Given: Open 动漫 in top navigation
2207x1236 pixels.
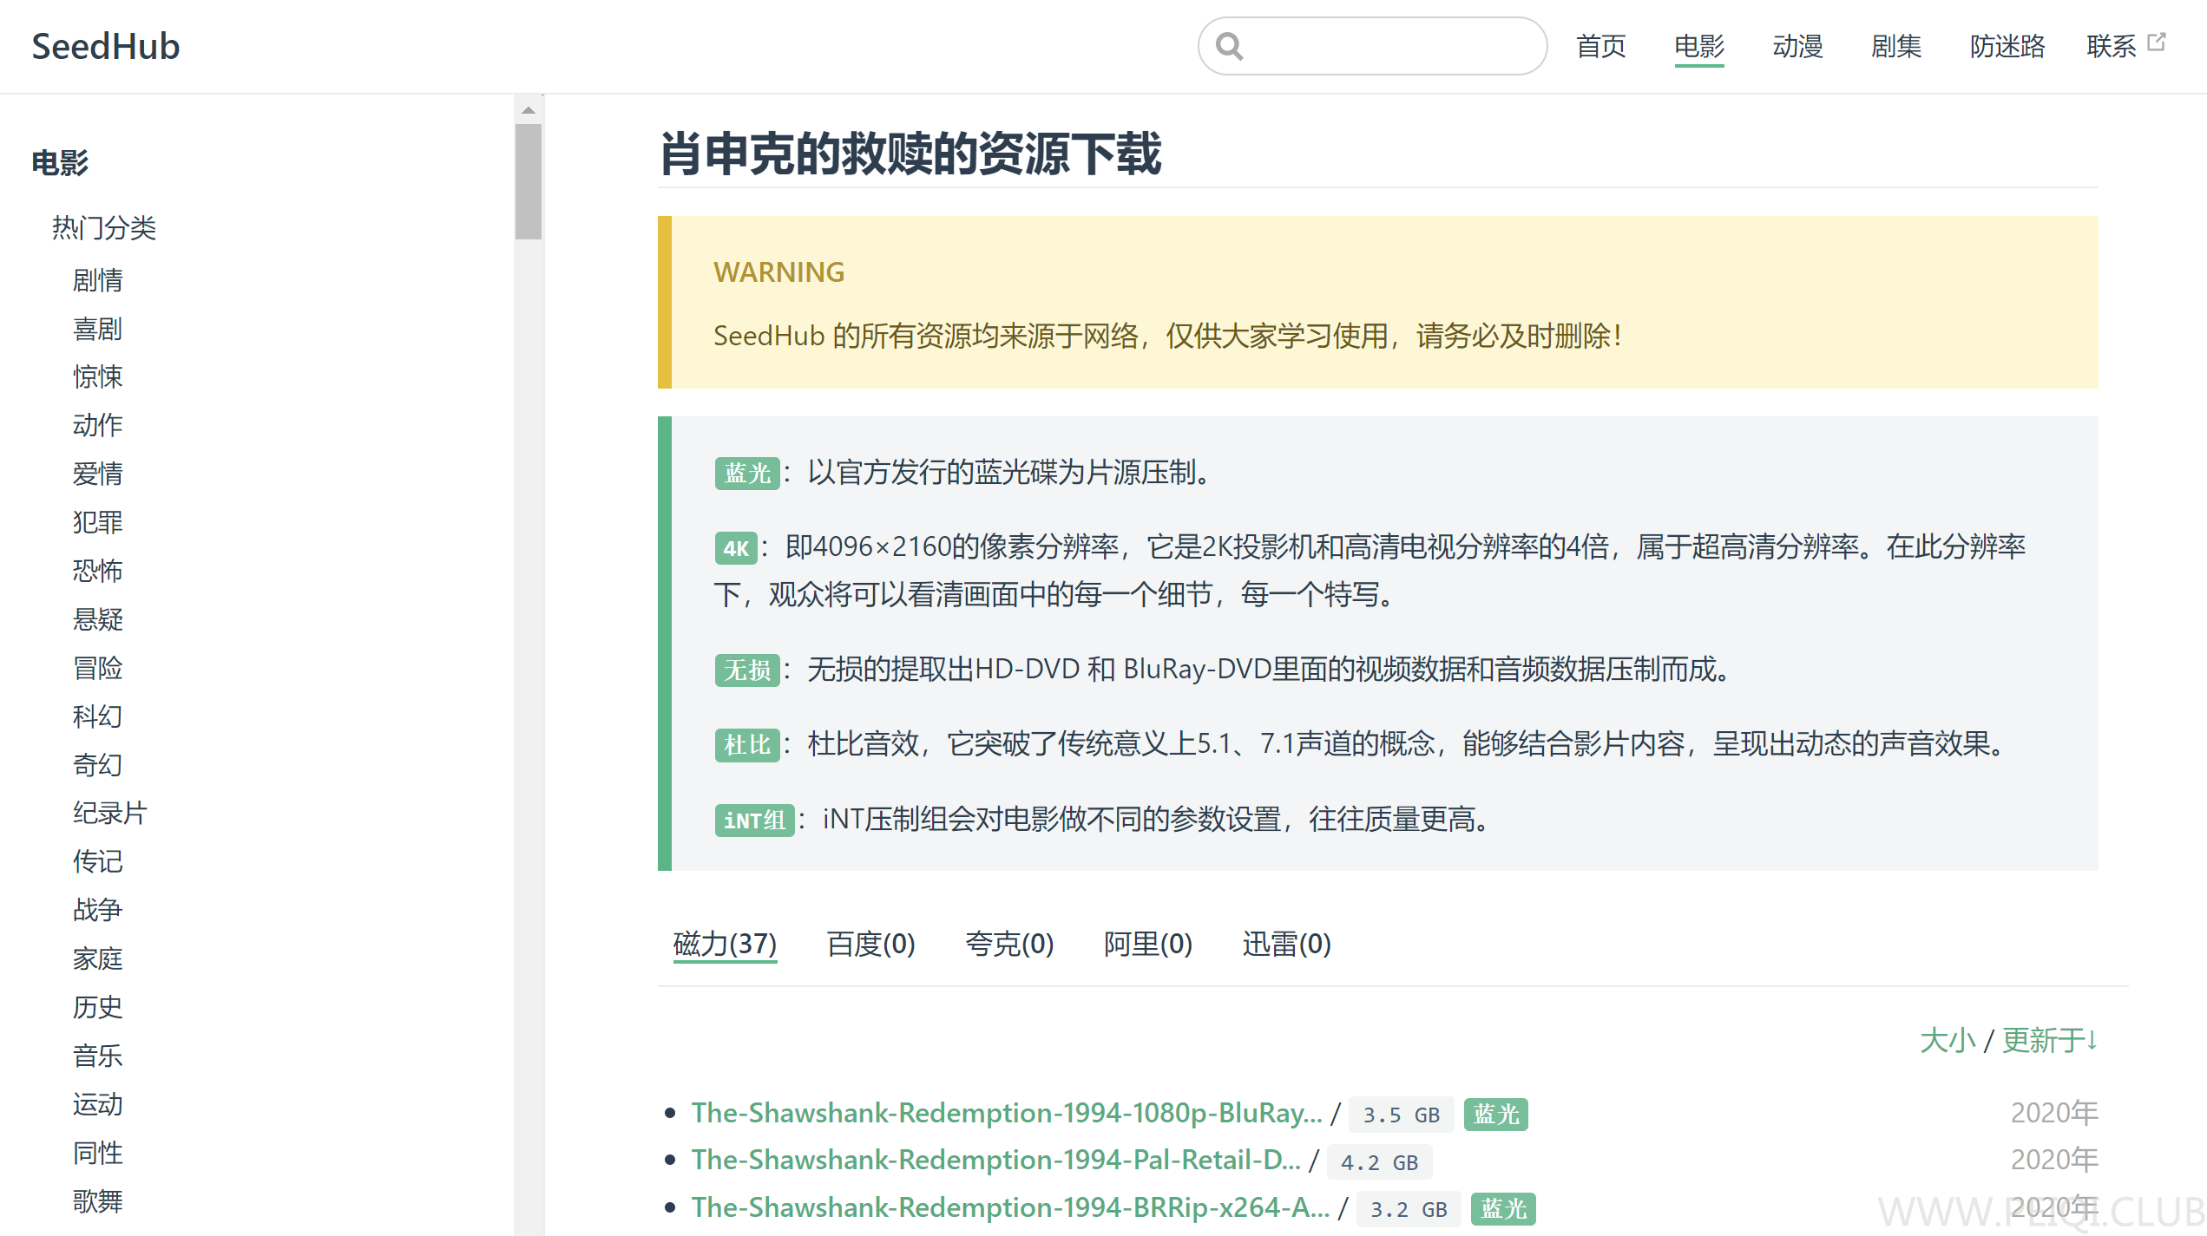Looking at the screenshot, I should [x=1798, y=46].
